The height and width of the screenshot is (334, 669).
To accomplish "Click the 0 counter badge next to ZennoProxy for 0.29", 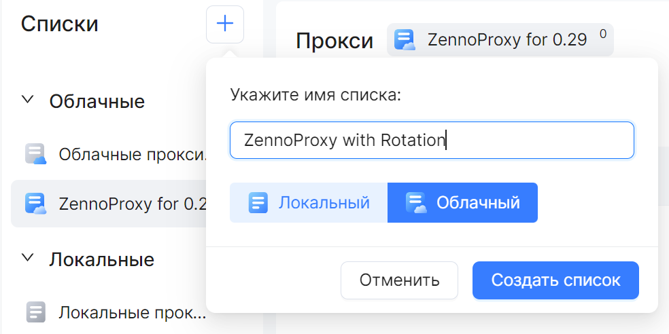I will pyautogui.click(x=603, y=34).
